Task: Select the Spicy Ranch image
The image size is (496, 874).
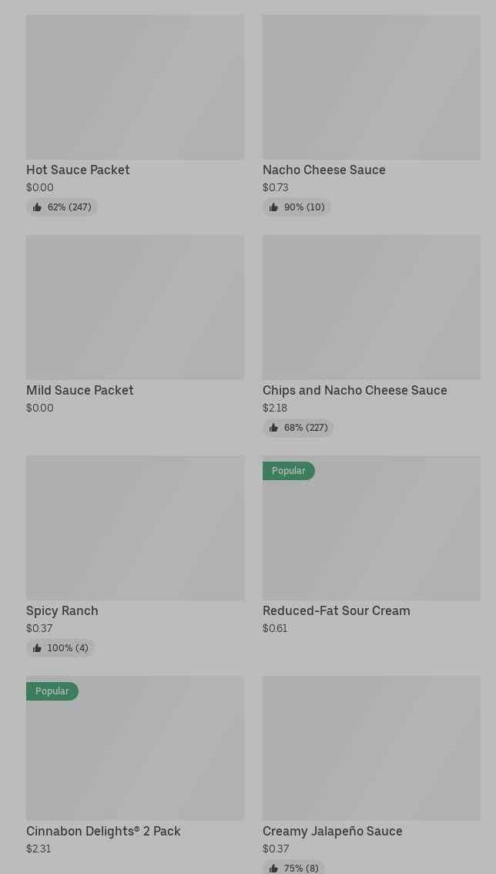Action: click(135, 528)
